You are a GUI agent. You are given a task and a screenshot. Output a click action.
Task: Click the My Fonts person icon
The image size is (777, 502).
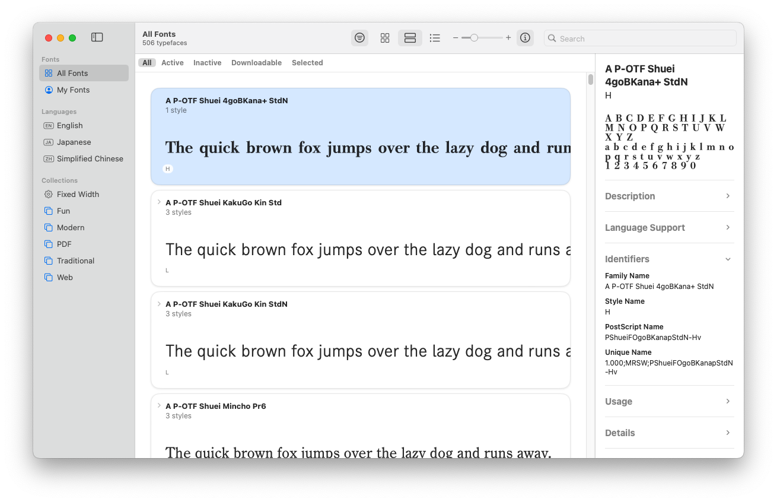[x=49, y=90]
